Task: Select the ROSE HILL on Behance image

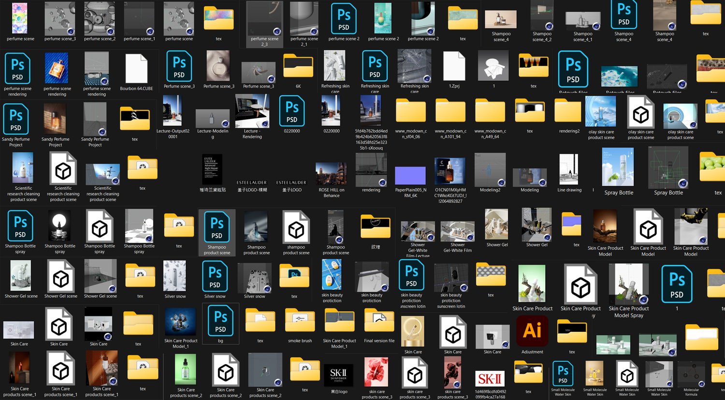Action: pyautogui.click(x=331, y=175)
